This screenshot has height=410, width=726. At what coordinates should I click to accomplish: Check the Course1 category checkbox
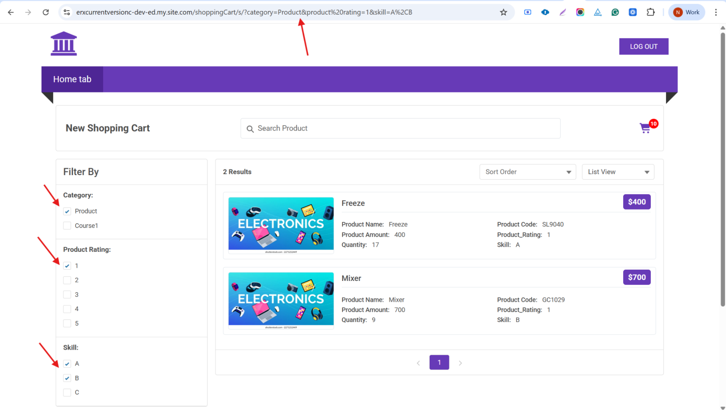pos(67,225)
